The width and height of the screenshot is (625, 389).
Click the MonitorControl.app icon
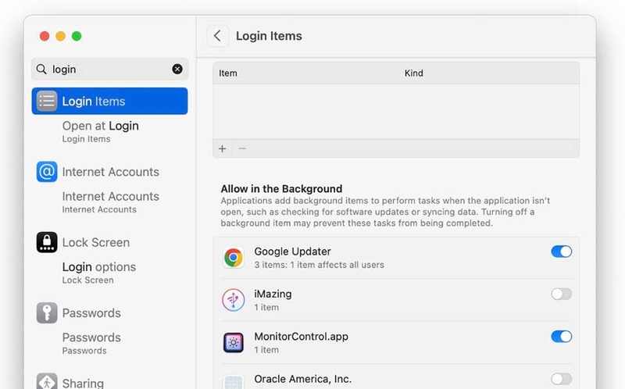(x=233, y=342)
